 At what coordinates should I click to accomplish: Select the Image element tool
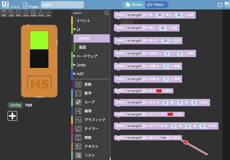coord(33,13)
